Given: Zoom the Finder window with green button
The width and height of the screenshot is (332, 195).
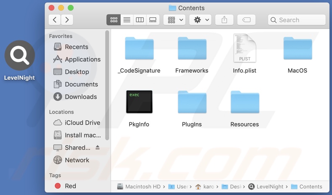Looking at the screenshot, I should pos(71,8).
